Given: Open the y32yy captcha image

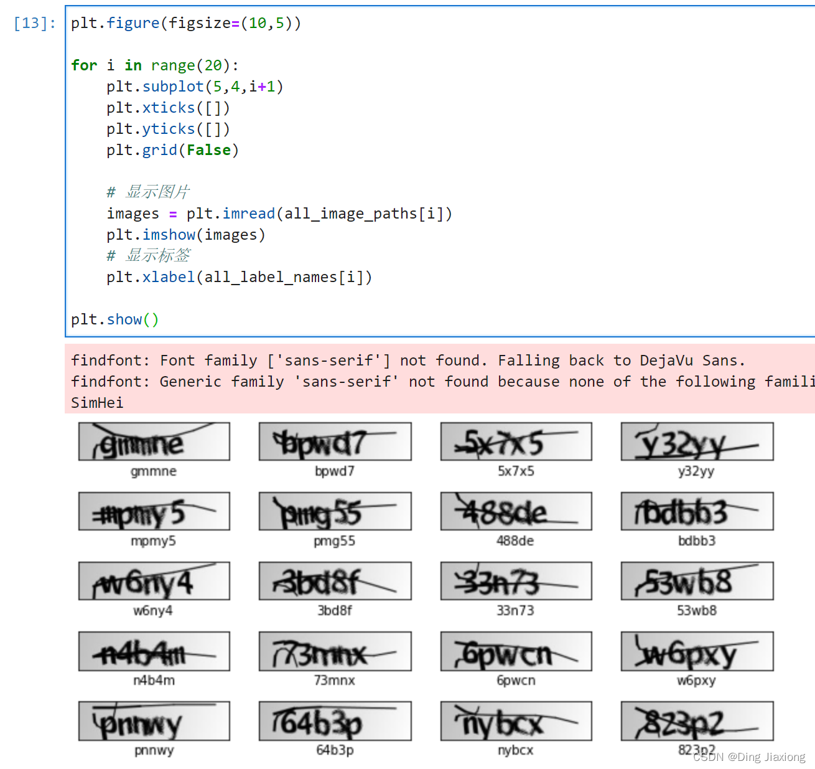Looking at the screenshot, I should coord(697,442).
